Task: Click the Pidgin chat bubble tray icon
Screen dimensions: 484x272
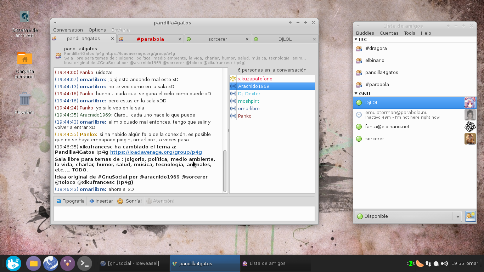Action: 436,263
